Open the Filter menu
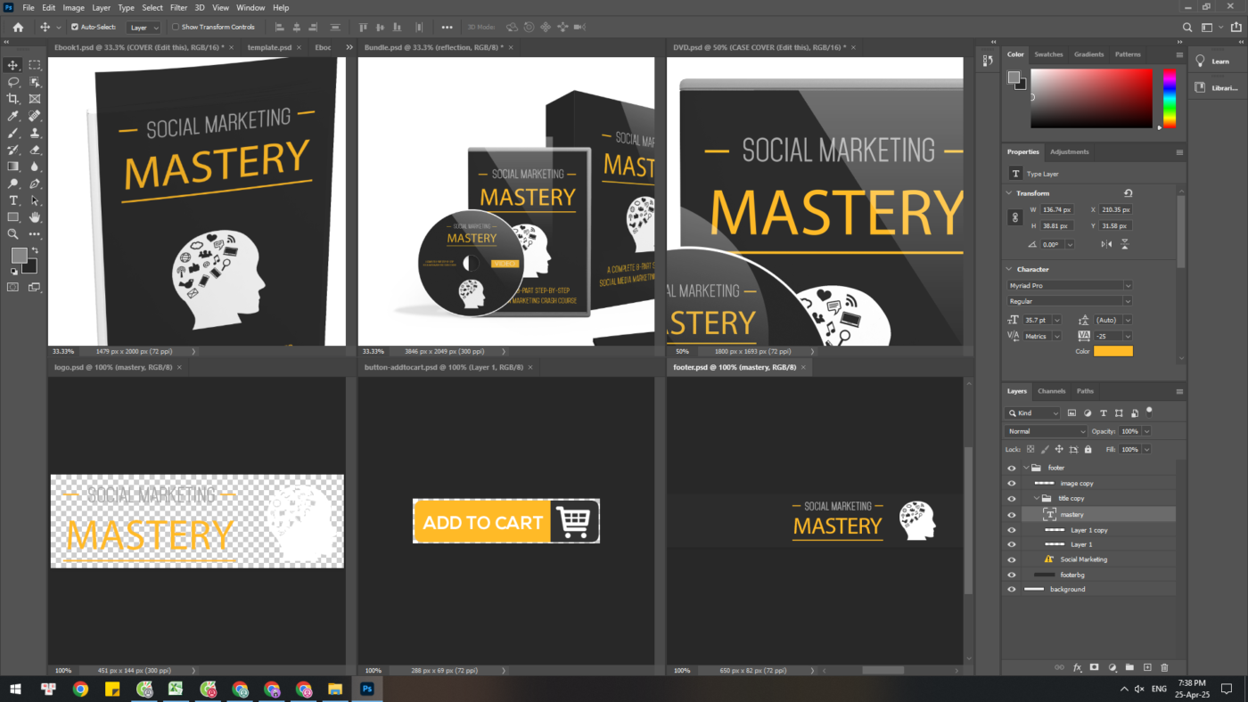 pyautogui.click(x=178, y=7)
